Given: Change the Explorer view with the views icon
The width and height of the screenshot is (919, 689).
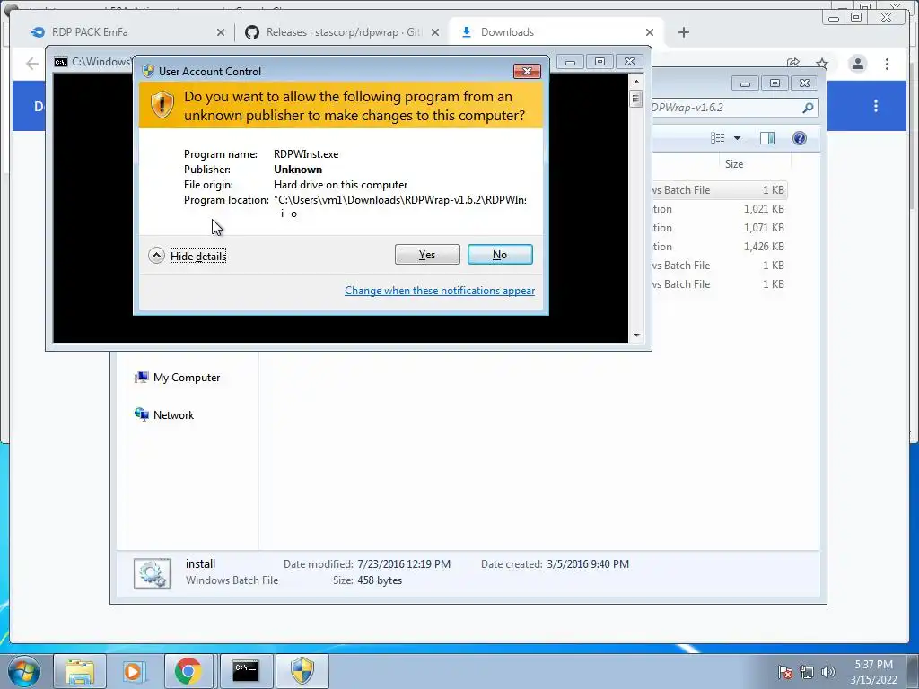Looking at the screenshot, I should pos(717,137).
